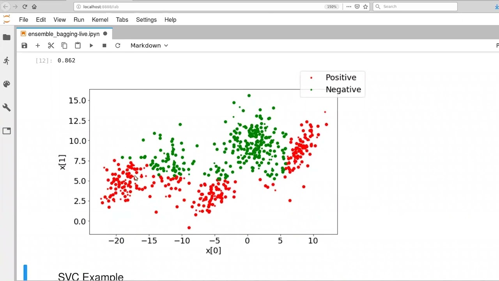Reload the page with refresh icon
Screen dimensions: 499x281
click(x=25, y=7)
